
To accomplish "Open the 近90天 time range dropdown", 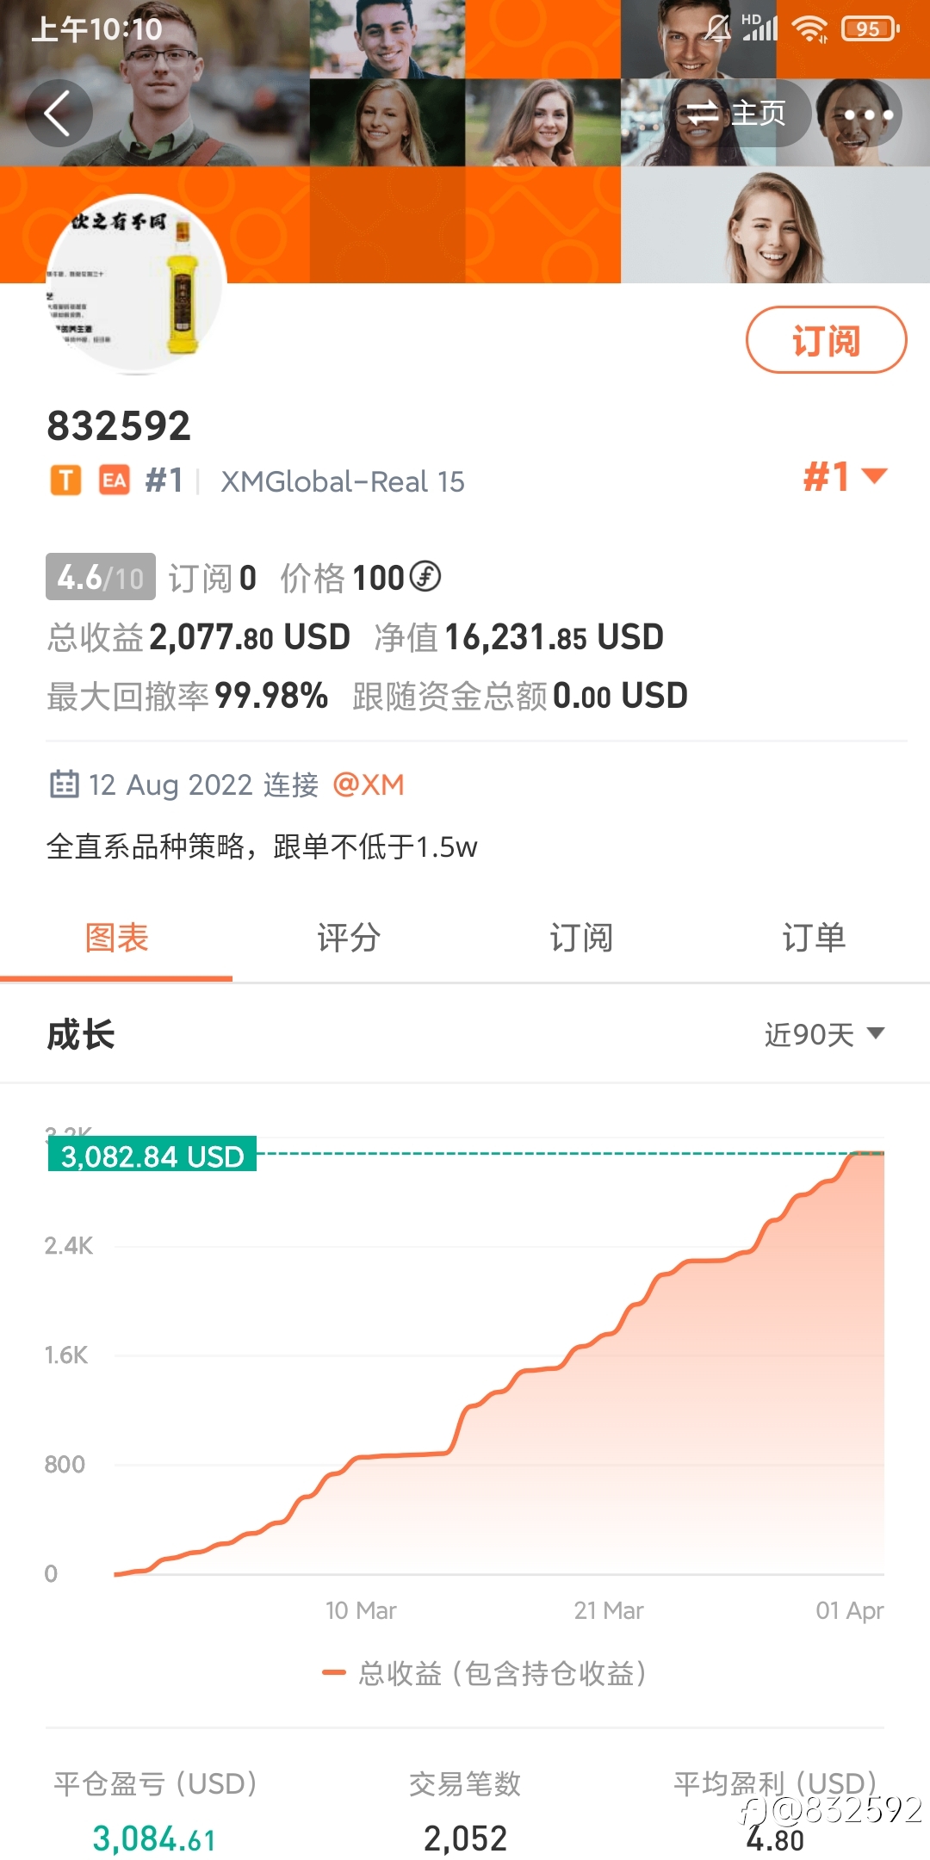I will pyautogui.click(x=824, y=1033).
